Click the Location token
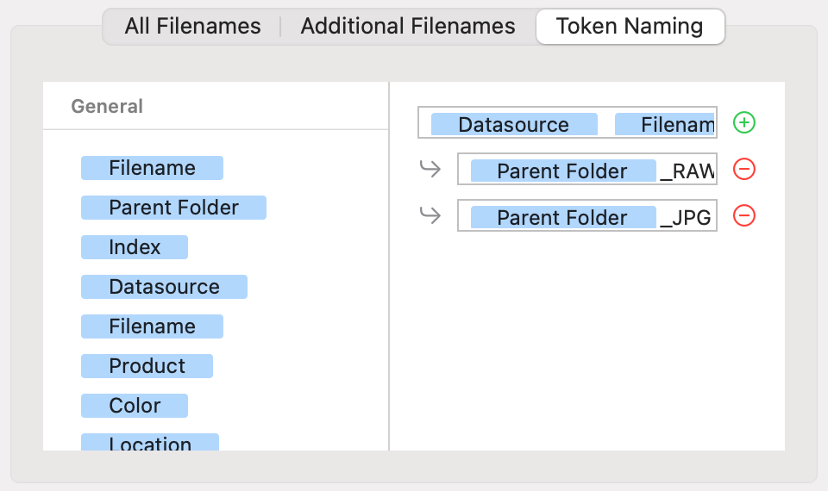828x491 pixels. [x=150, y=443]
